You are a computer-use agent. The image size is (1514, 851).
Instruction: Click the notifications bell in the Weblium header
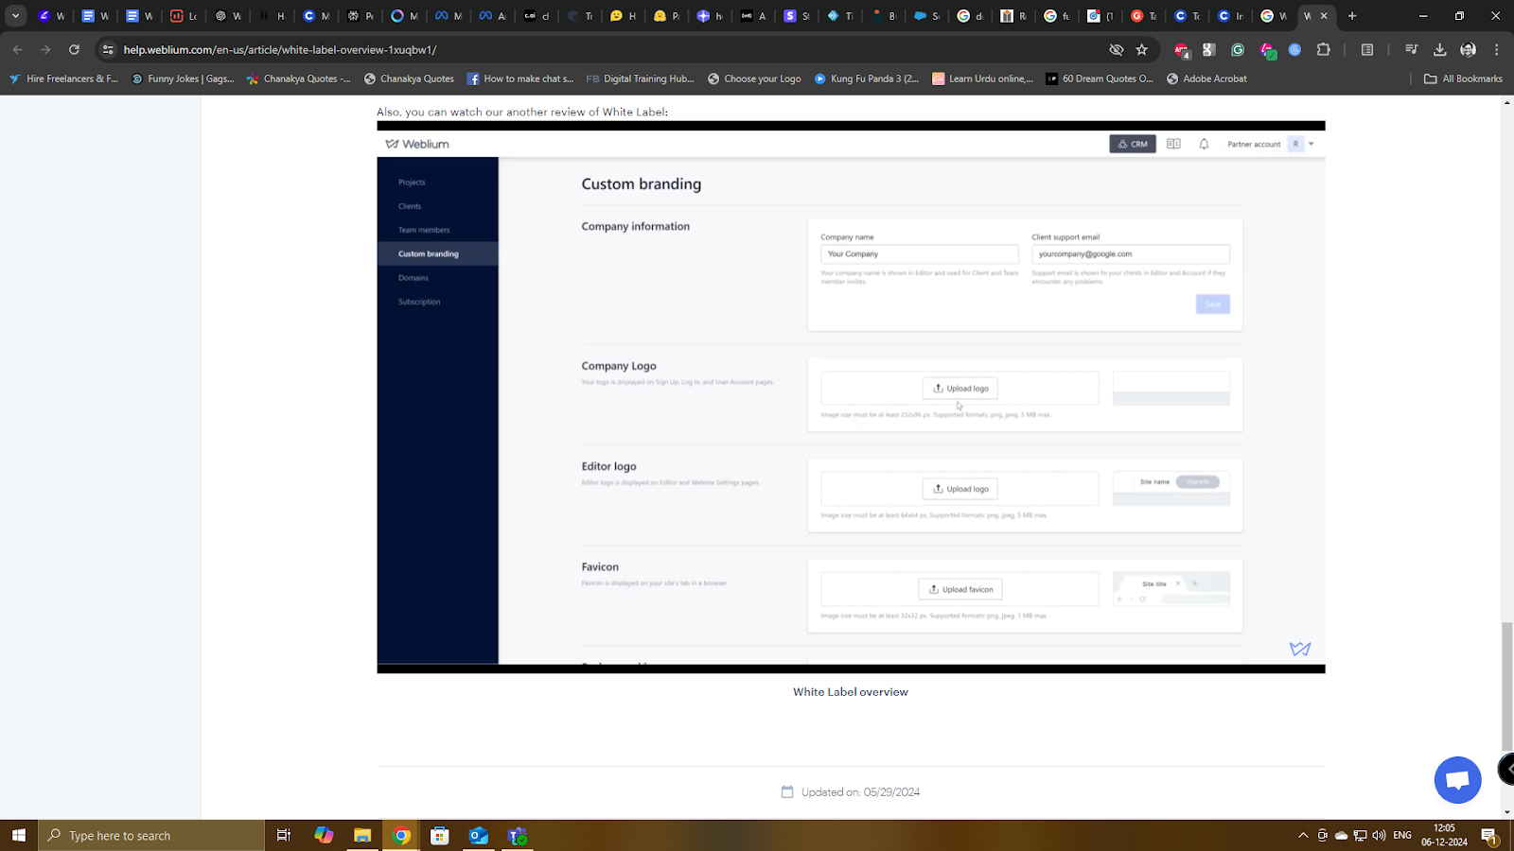coord(1204,144)
